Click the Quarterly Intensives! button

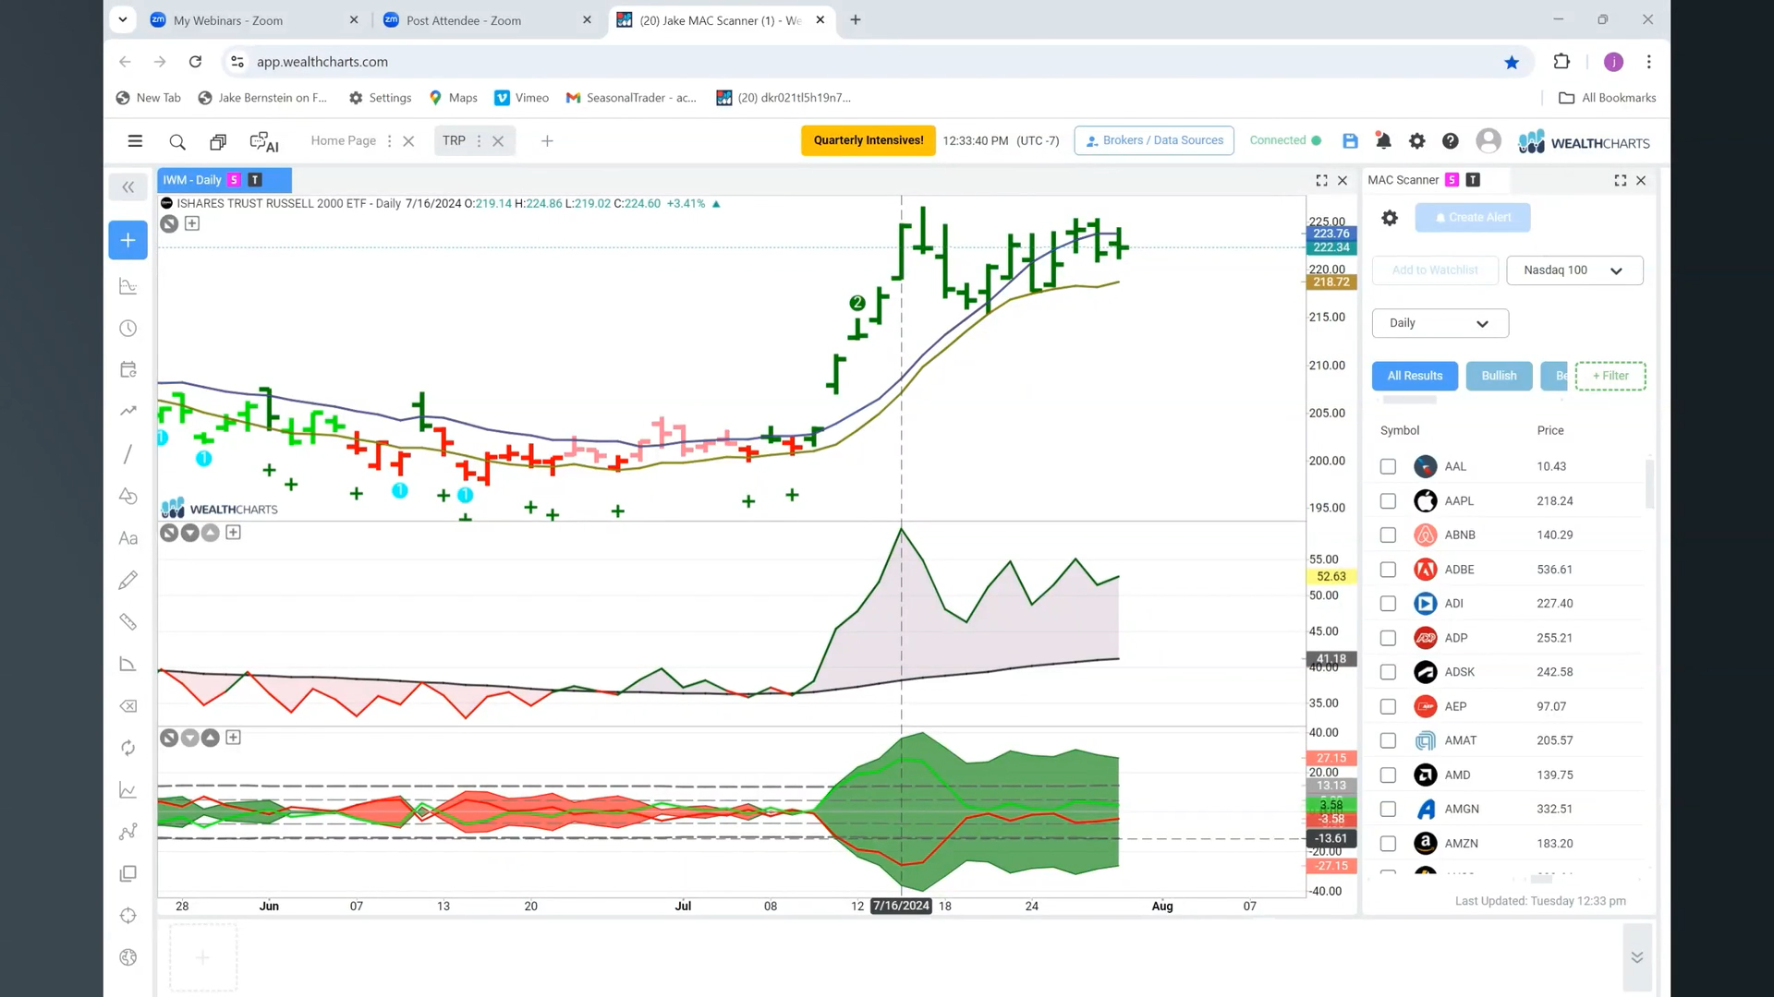(x=869, y=140)
